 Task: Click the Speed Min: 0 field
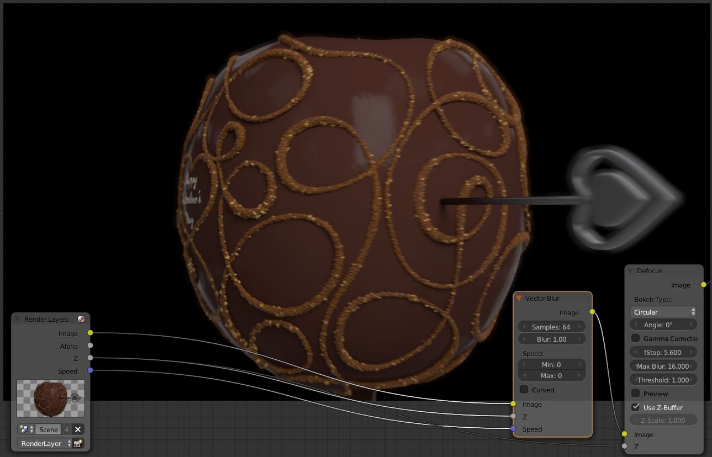pos(551,364)
